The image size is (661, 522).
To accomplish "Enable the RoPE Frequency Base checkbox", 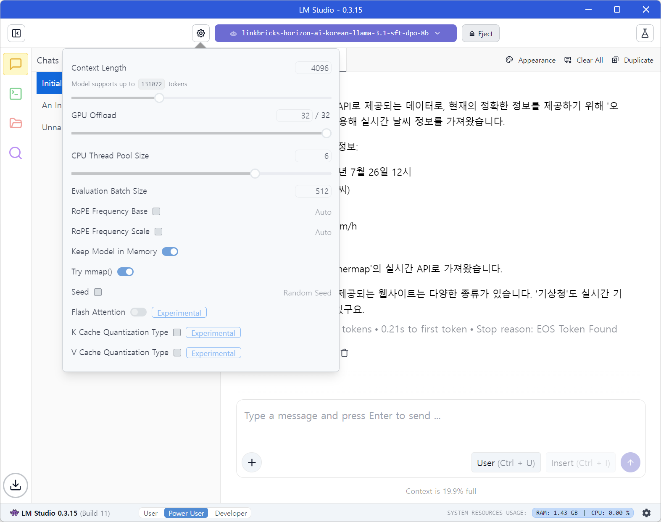I will (156, 211).
